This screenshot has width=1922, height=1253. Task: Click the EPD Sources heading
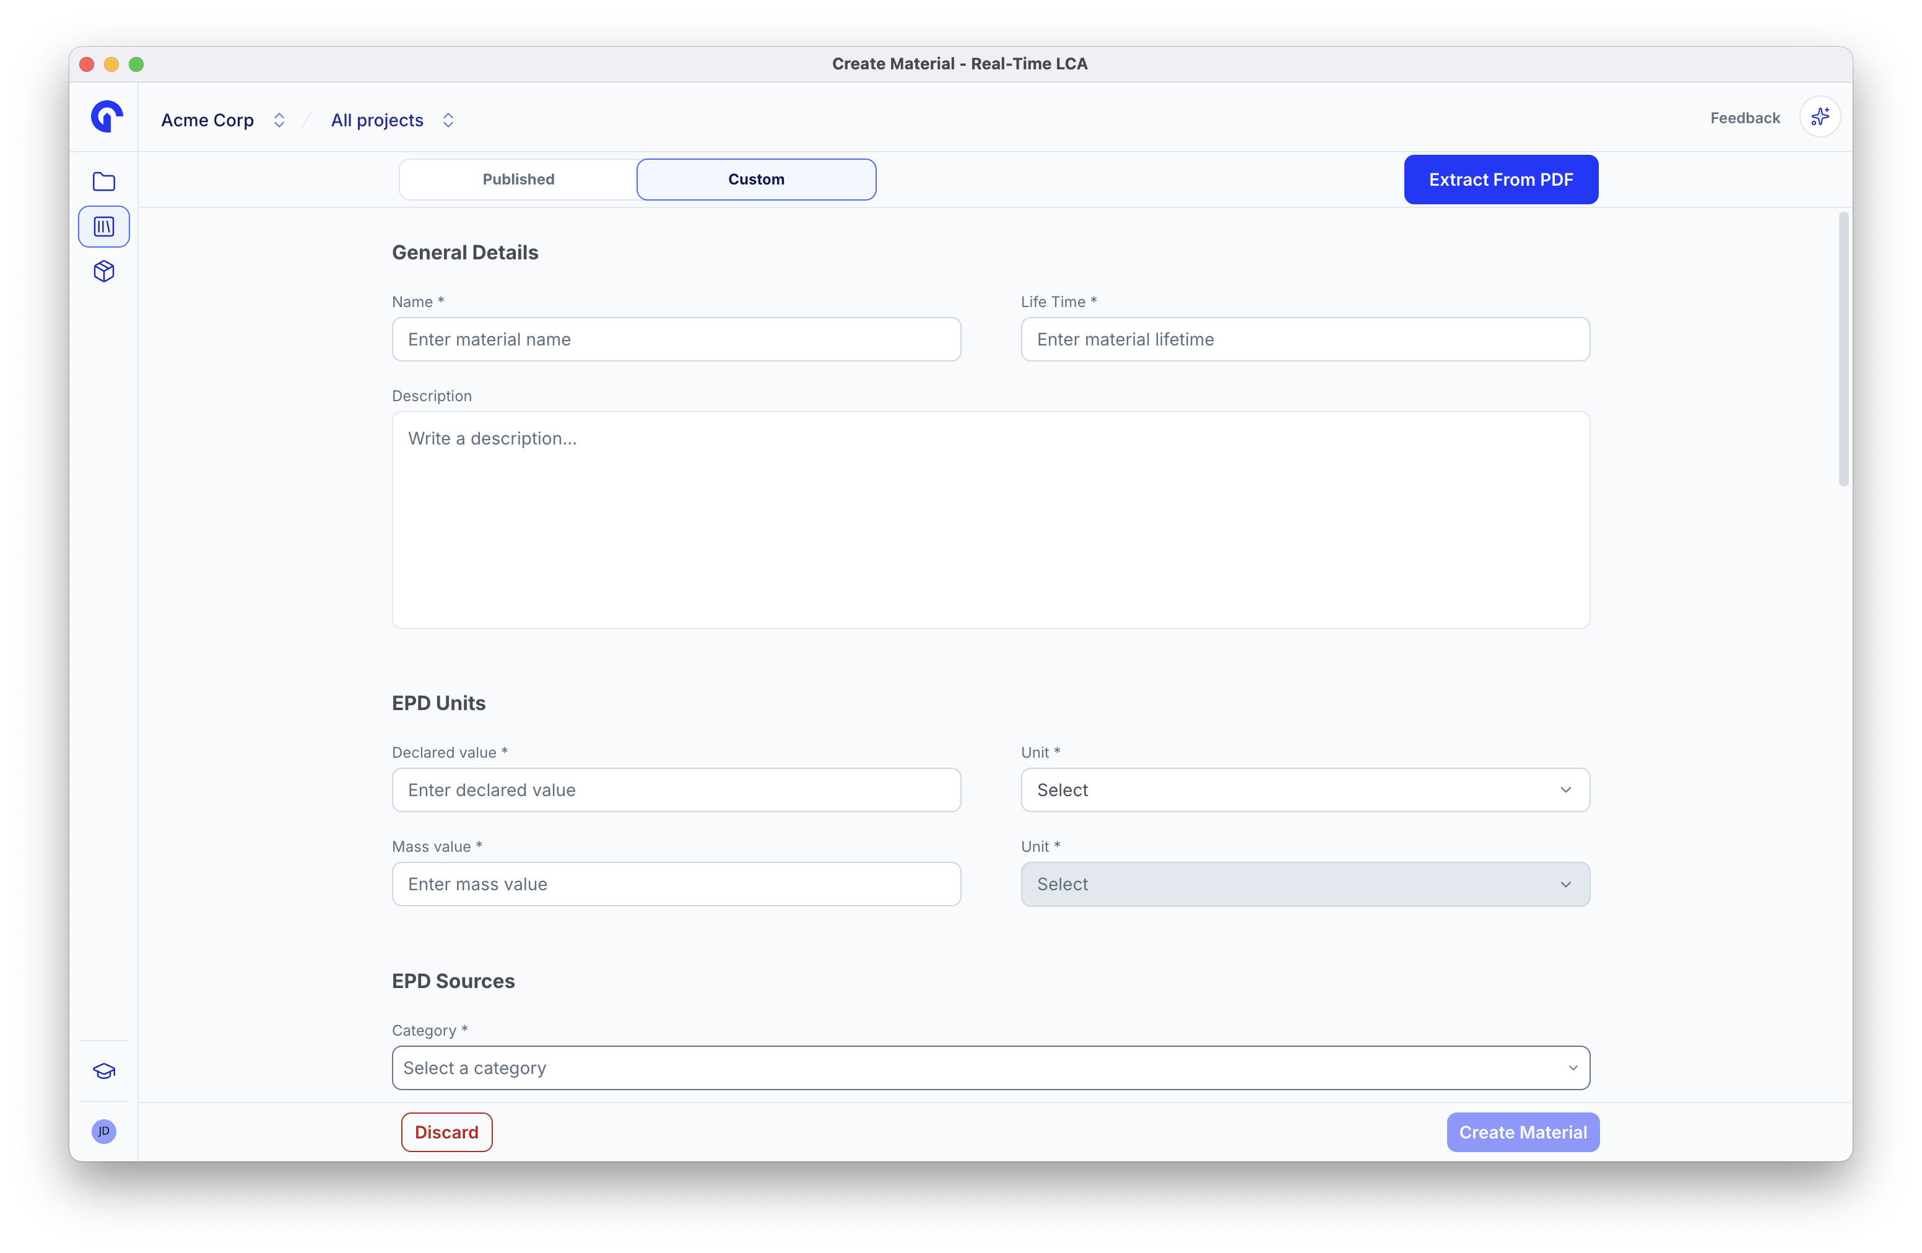pos(453,981)
